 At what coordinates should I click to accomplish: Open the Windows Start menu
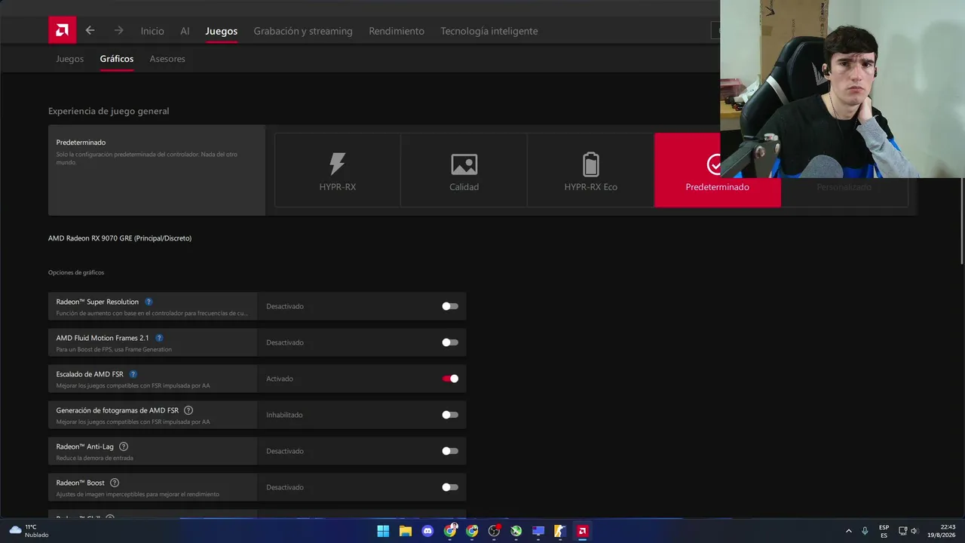coord(383,531)
